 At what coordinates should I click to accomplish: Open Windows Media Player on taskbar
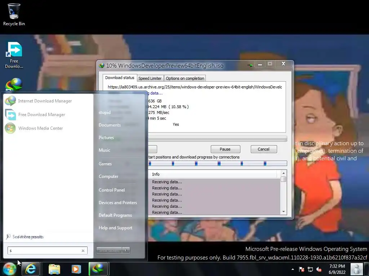[76, 269]
